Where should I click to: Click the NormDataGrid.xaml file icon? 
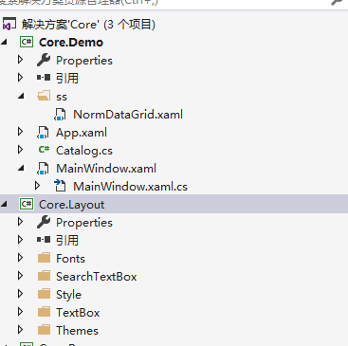pos(60,115)
